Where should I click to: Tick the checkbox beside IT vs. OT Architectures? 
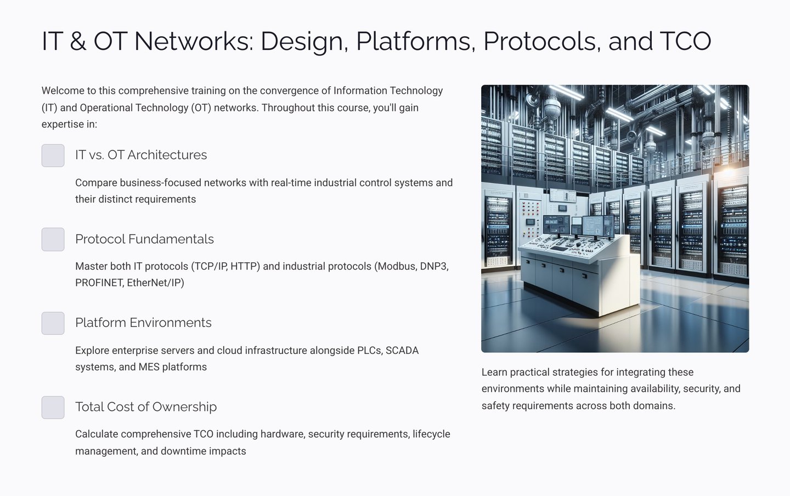tap(53, 155)
